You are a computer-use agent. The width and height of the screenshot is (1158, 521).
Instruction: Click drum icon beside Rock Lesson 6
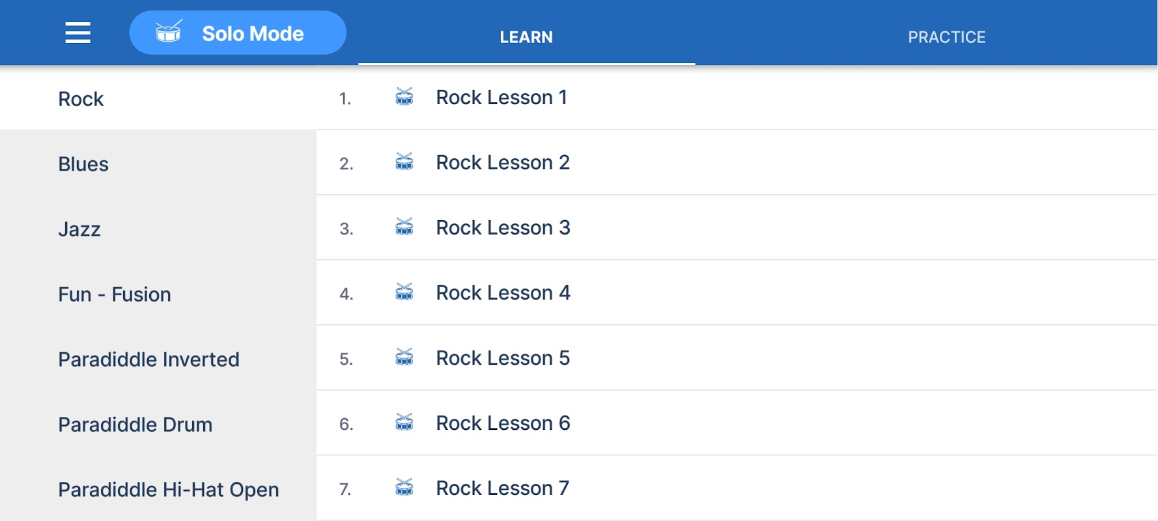[x=404, y=423]
